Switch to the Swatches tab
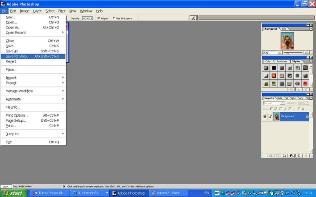316x197 pixels. click(x=282, y=61)
